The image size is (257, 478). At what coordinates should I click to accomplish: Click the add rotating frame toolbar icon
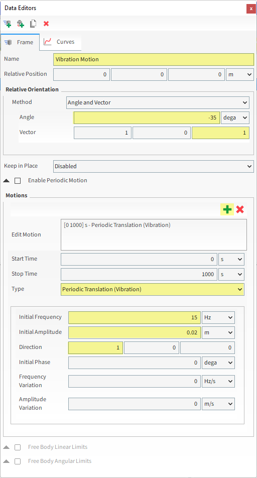tap(21, 24)
